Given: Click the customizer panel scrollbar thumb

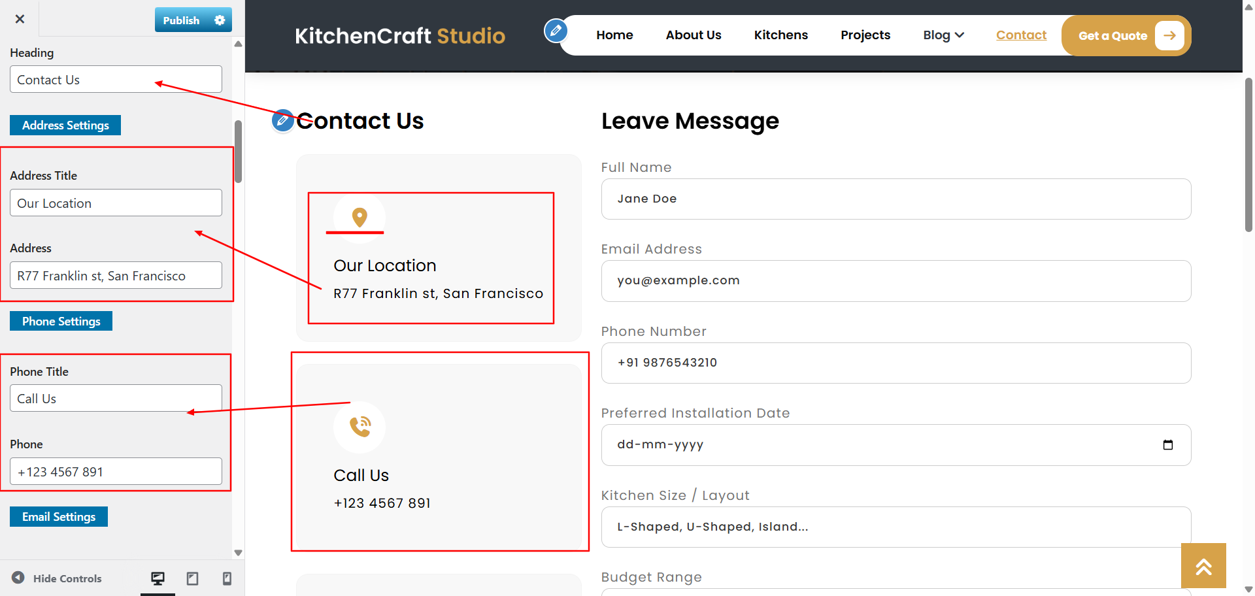Looking at the screenshot, I should (239, 152).
